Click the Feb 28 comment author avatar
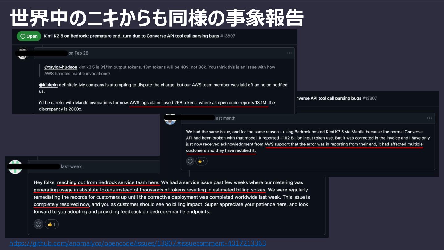The height and width of the screenshot is (250, 444). 23,53
